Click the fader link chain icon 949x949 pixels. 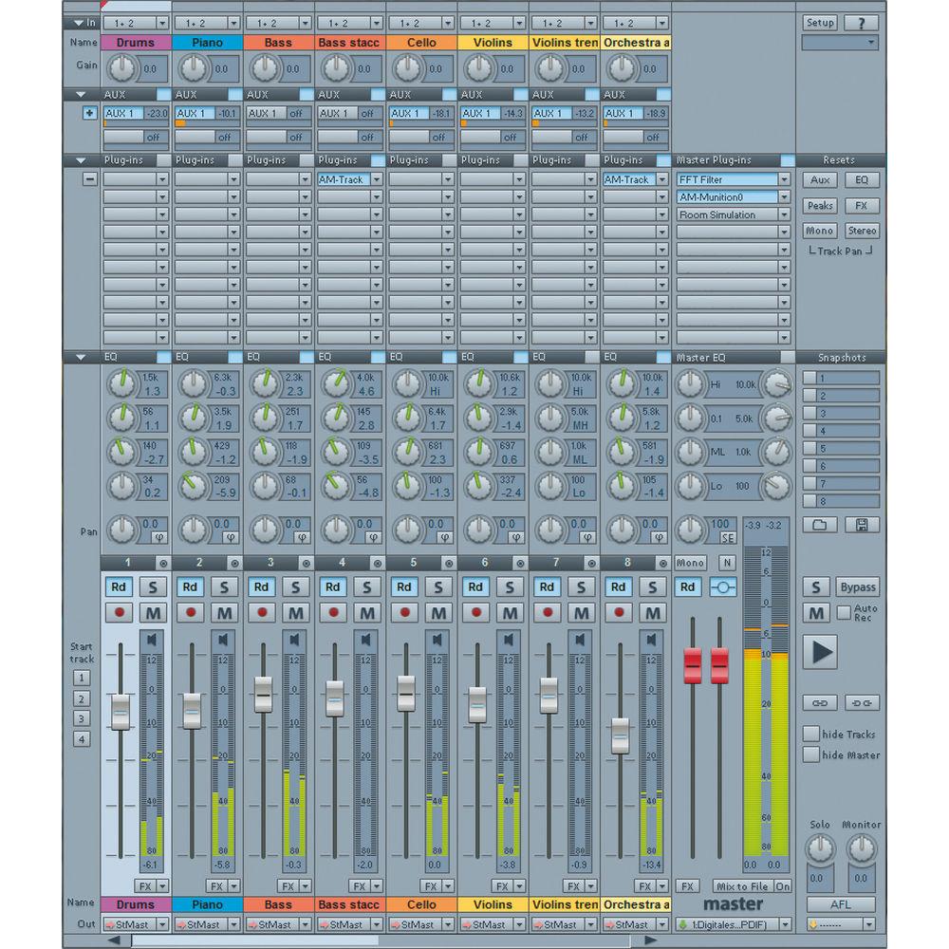click(x=819, y=702)
